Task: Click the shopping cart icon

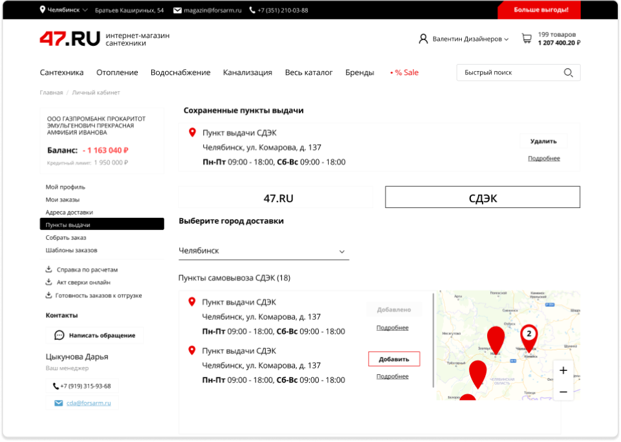Action: 527,39
